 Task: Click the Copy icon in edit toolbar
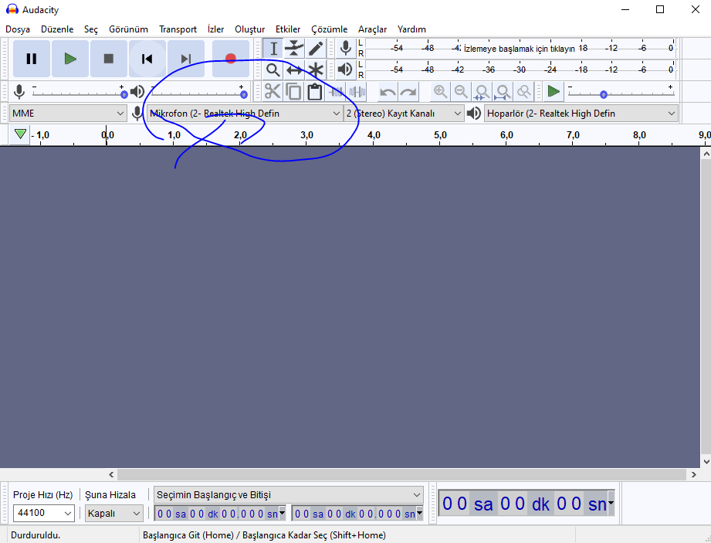point(293,92)
